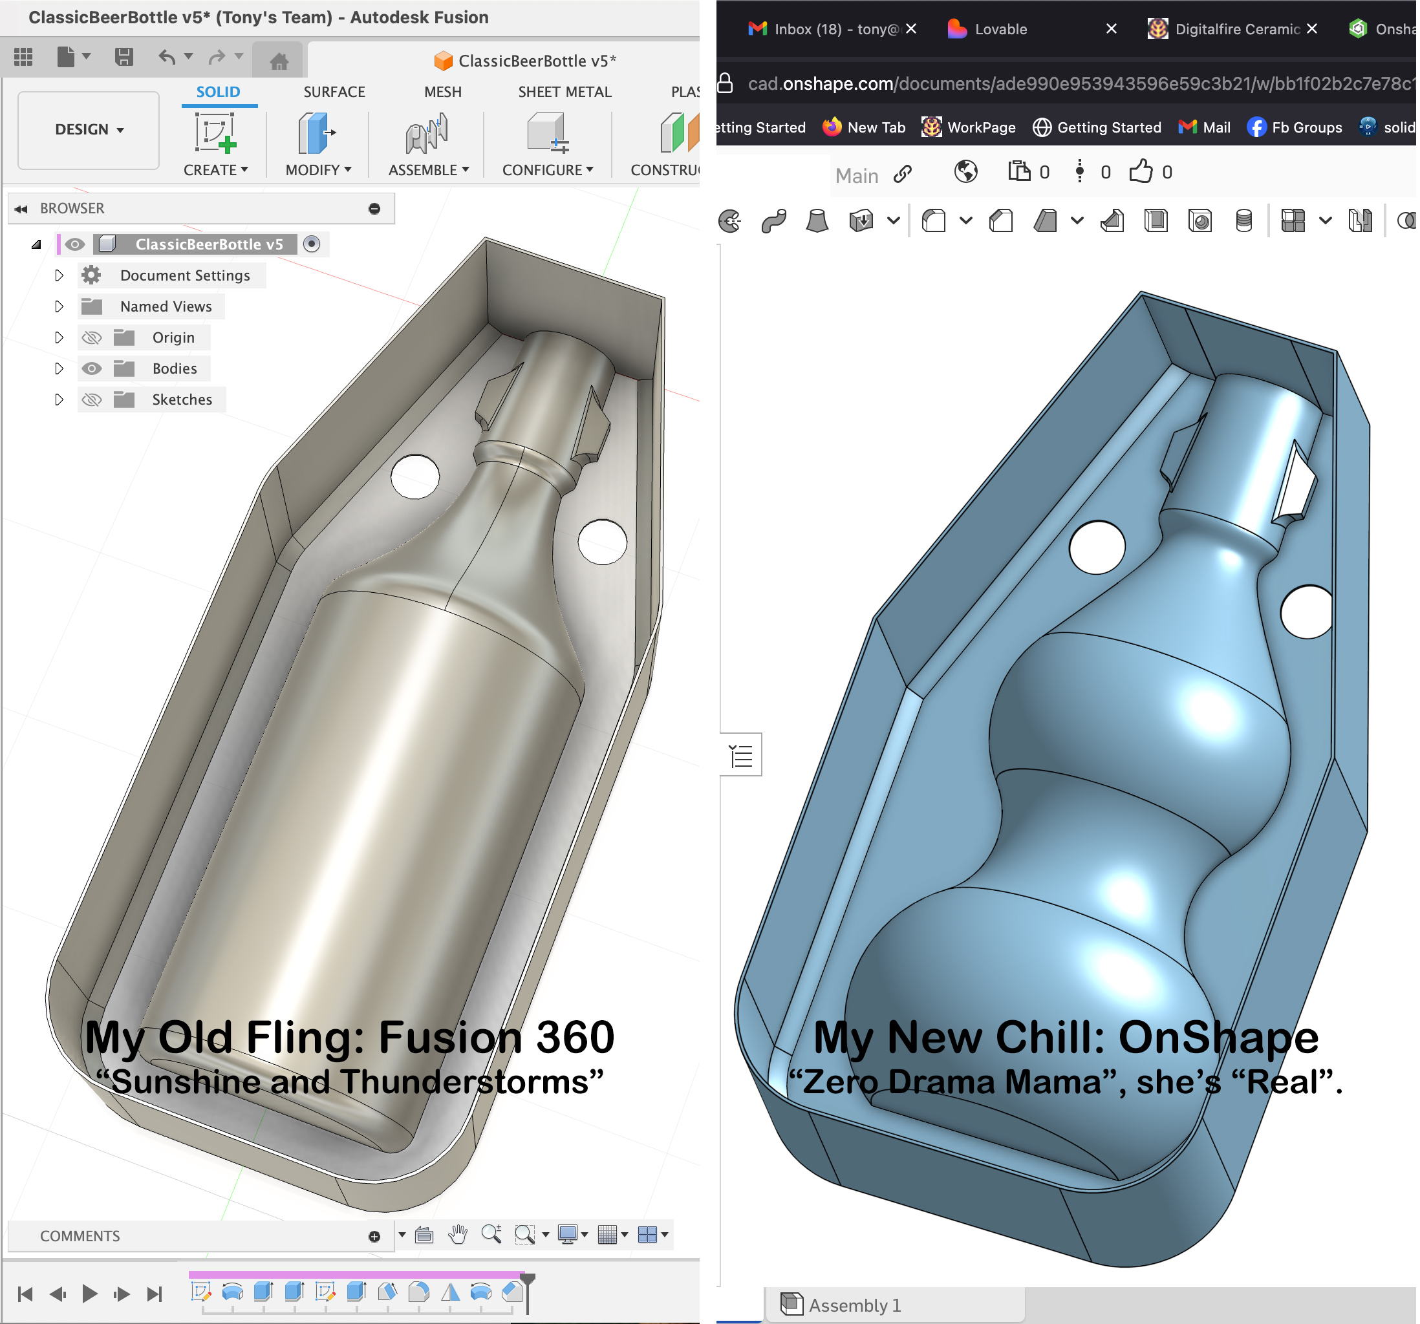Undo last action in Fusion

tap(167, 56)
